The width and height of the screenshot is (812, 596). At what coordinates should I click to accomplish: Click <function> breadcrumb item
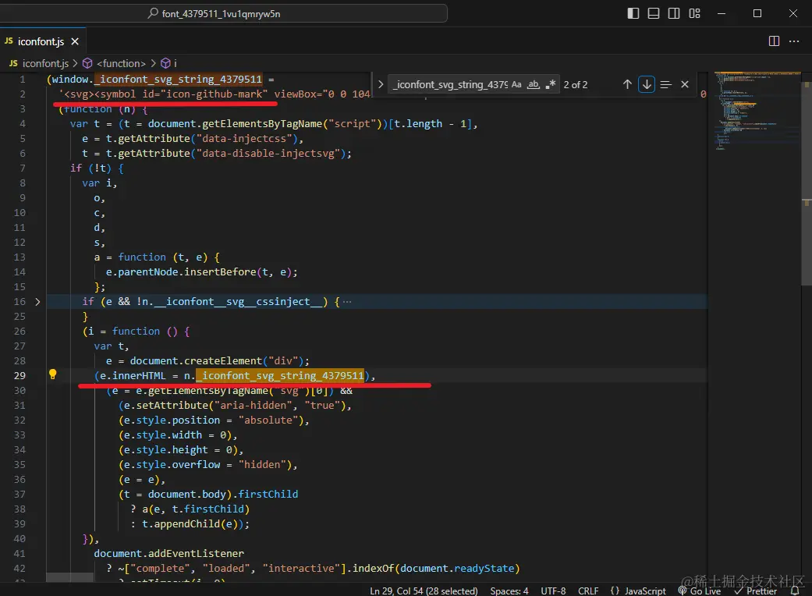click(121, 63)
